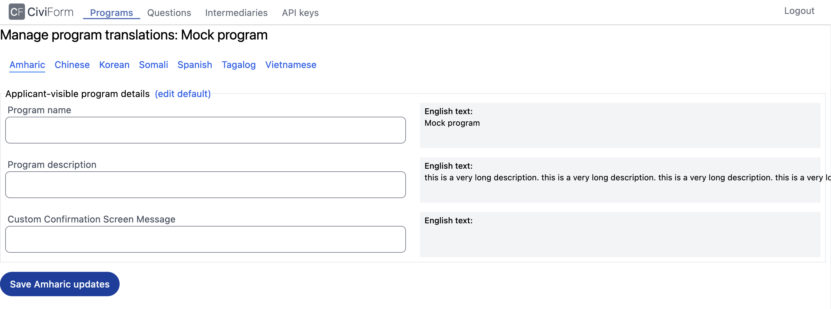Click the Manage program translations heading
Viewport: 831px width, 309px height.
coord(134,35)
